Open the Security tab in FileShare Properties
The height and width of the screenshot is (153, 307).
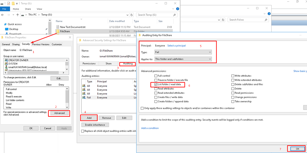click(x=26, y=44)
